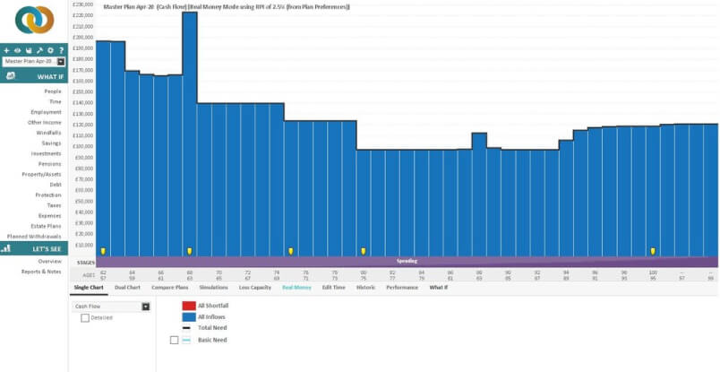Open the wrench tools icon

click(x=39, y=50)
